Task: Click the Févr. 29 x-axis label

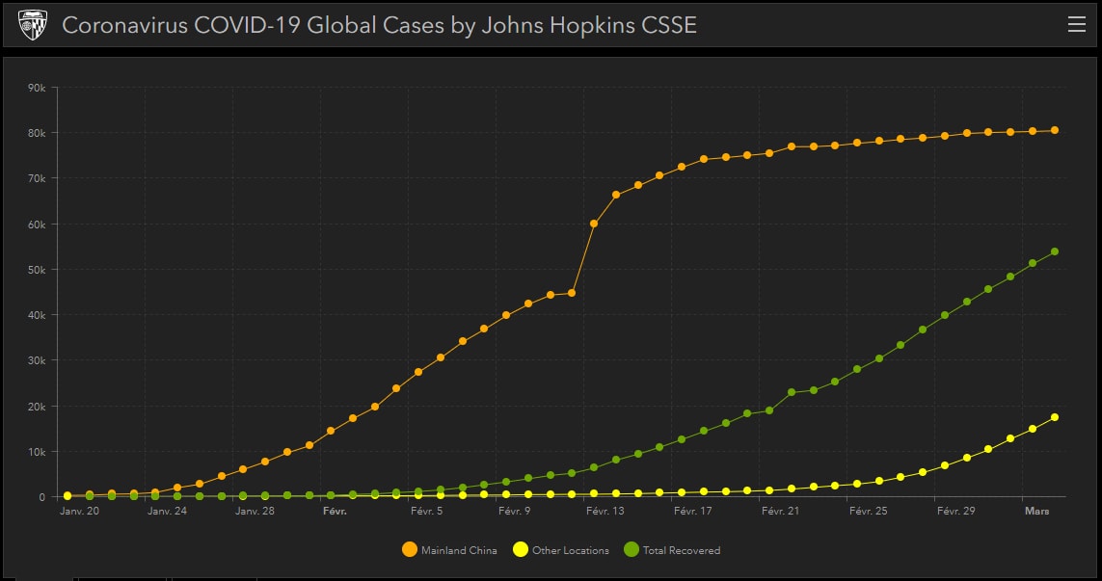Action: coord(956,512)
